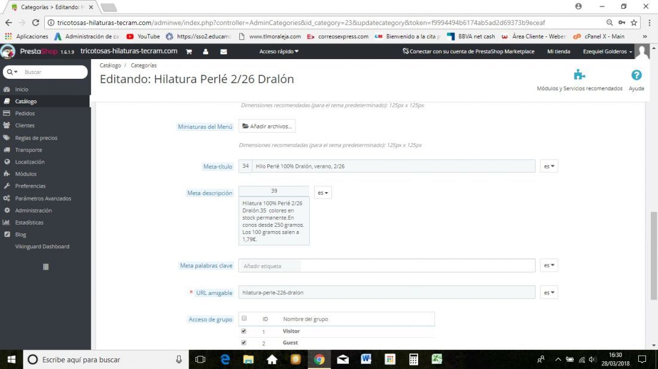Image resolution: width=658 pixels, height=369 pixels.
Task: Click page vertical scrollbar thumb
Action: (653, 256)
